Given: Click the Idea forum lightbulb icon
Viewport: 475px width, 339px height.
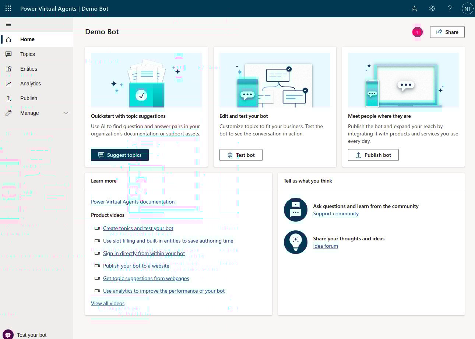Looking at the screenshot, I should [x=296, y=242].
